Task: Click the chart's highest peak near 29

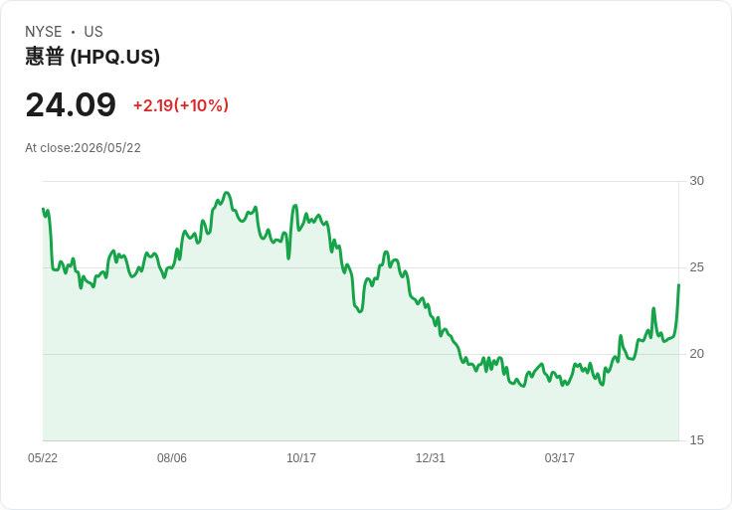Action: (227, 192)
